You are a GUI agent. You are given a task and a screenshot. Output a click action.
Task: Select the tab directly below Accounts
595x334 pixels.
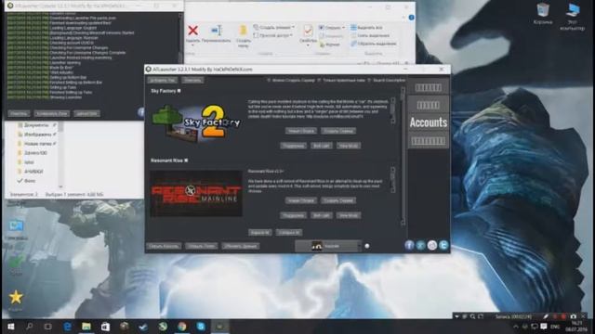[x=429, y=141]
